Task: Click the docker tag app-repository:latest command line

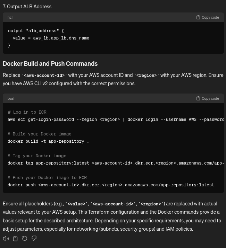Action: 116,163
